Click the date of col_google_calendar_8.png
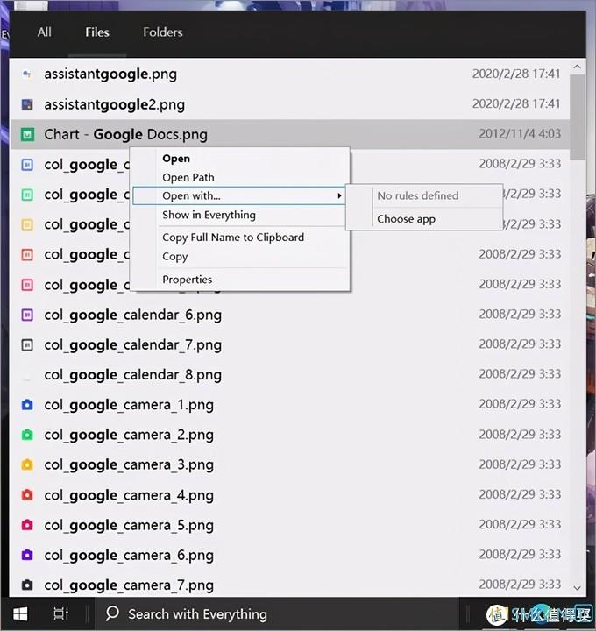This screenshot has width=596, height=631. (520, 374)
